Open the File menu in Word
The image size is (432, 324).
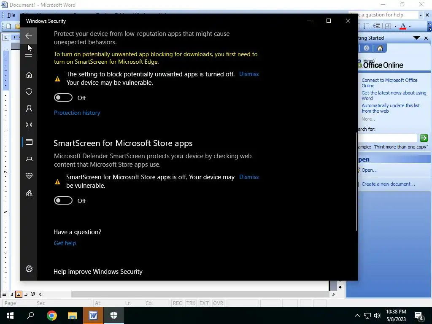(x=11, y=15)
